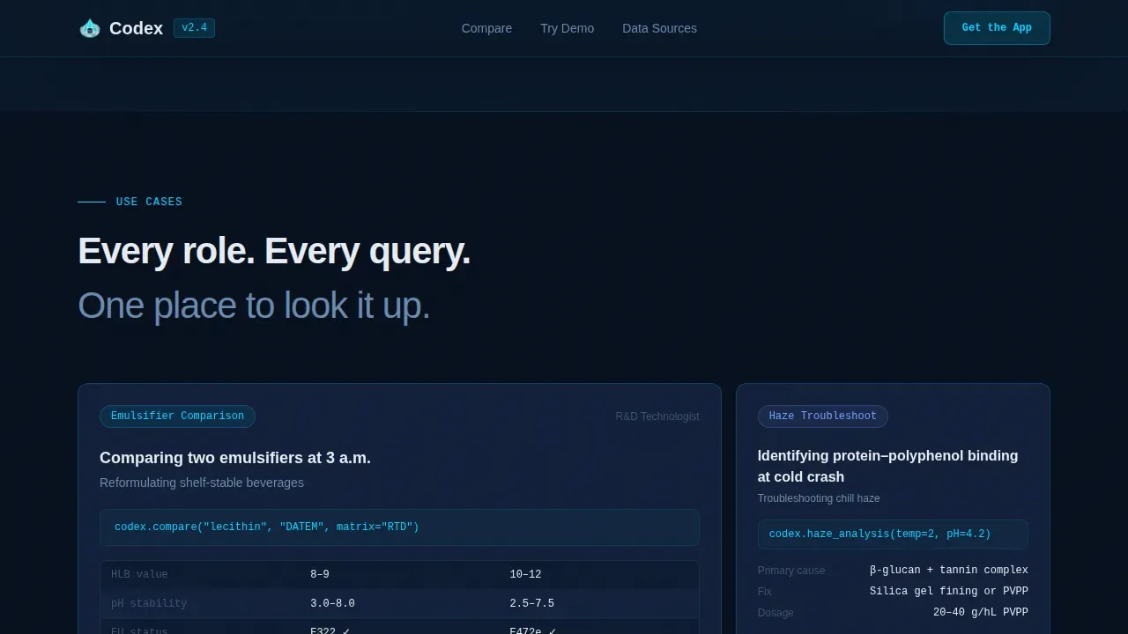Open the Compare nav link
Viewport: 1128px width, 634px height.
[x=486, y=28]
